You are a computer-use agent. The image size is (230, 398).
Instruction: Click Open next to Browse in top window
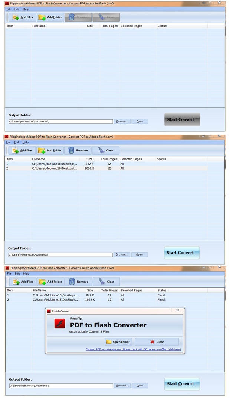pyautogui.click(x=140, y=121)
